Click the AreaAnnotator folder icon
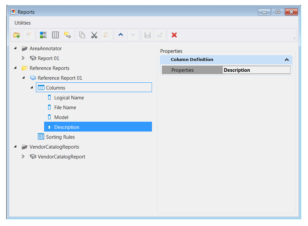The image size is (308, 226). (25, 48)
